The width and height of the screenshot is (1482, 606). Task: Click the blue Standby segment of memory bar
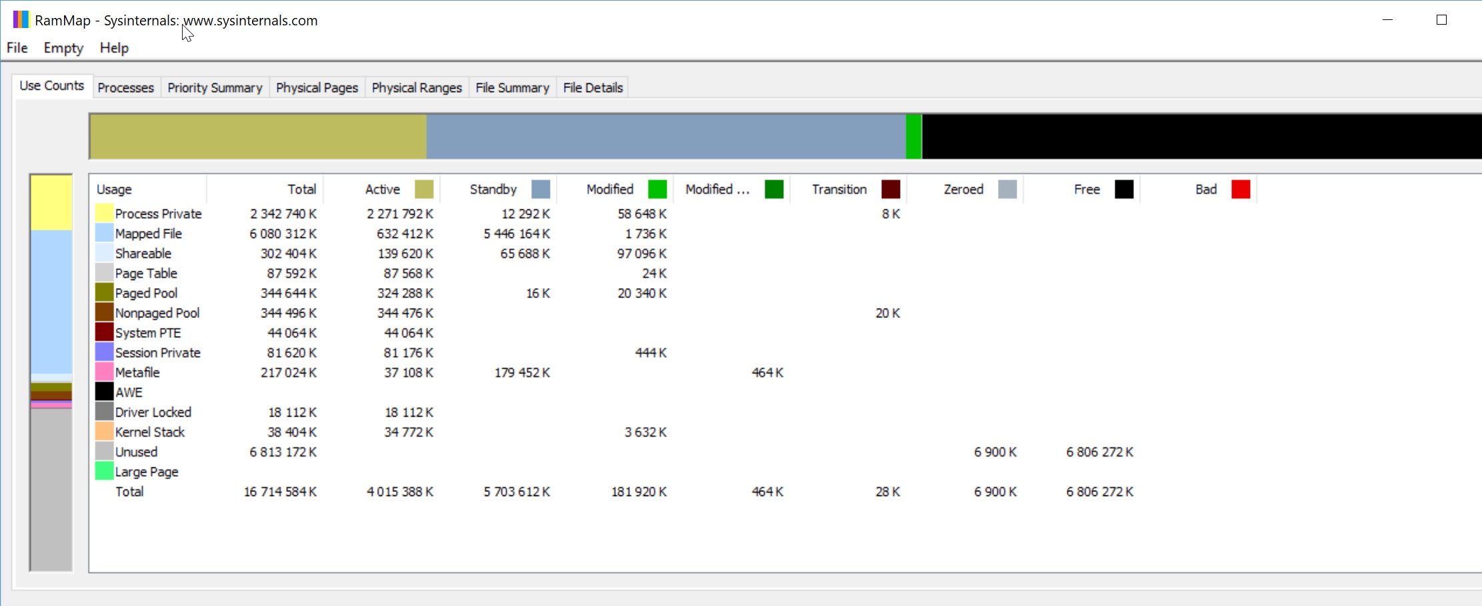pyautogui.click(x=666, y=137)
